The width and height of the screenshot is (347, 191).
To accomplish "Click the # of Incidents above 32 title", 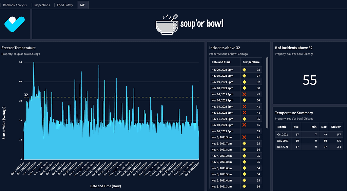I will point(294,48).
